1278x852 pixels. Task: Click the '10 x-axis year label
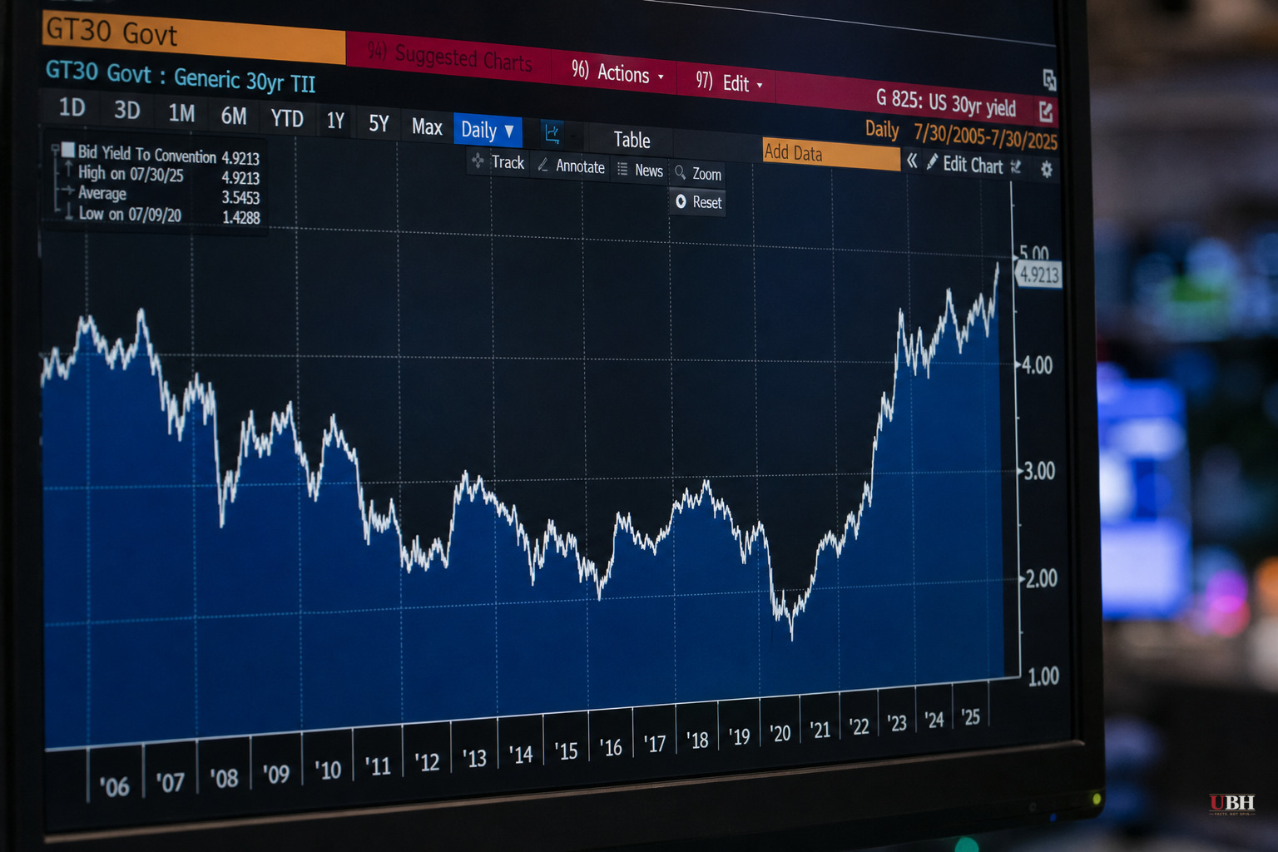coord(328,770)
